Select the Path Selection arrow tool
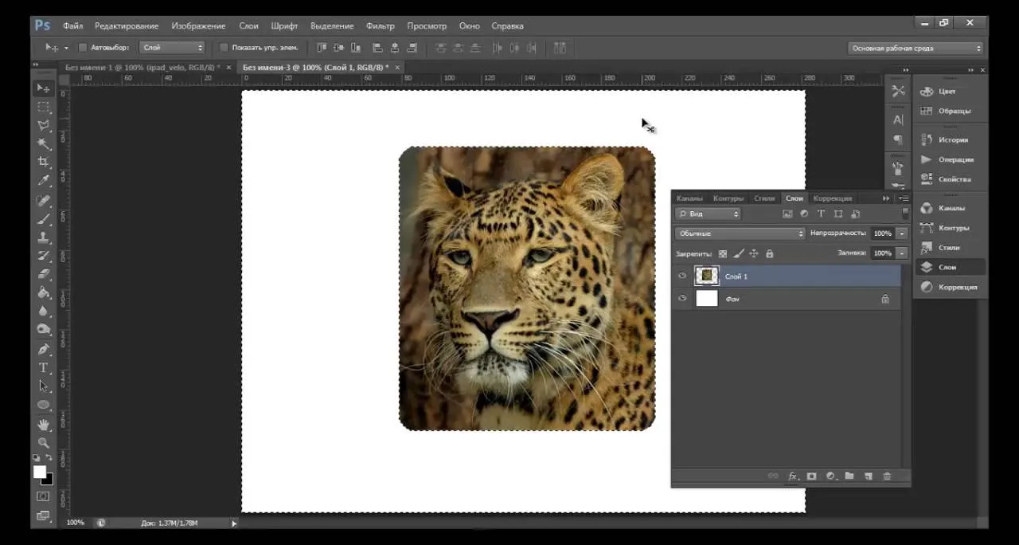Viewport: 1019px width, 545px height. [x=44, y=386]
